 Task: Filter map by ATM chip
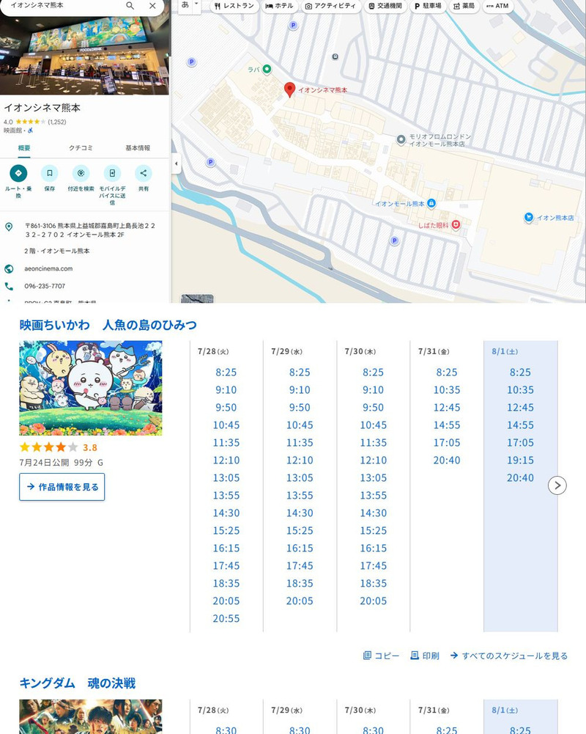497,6
